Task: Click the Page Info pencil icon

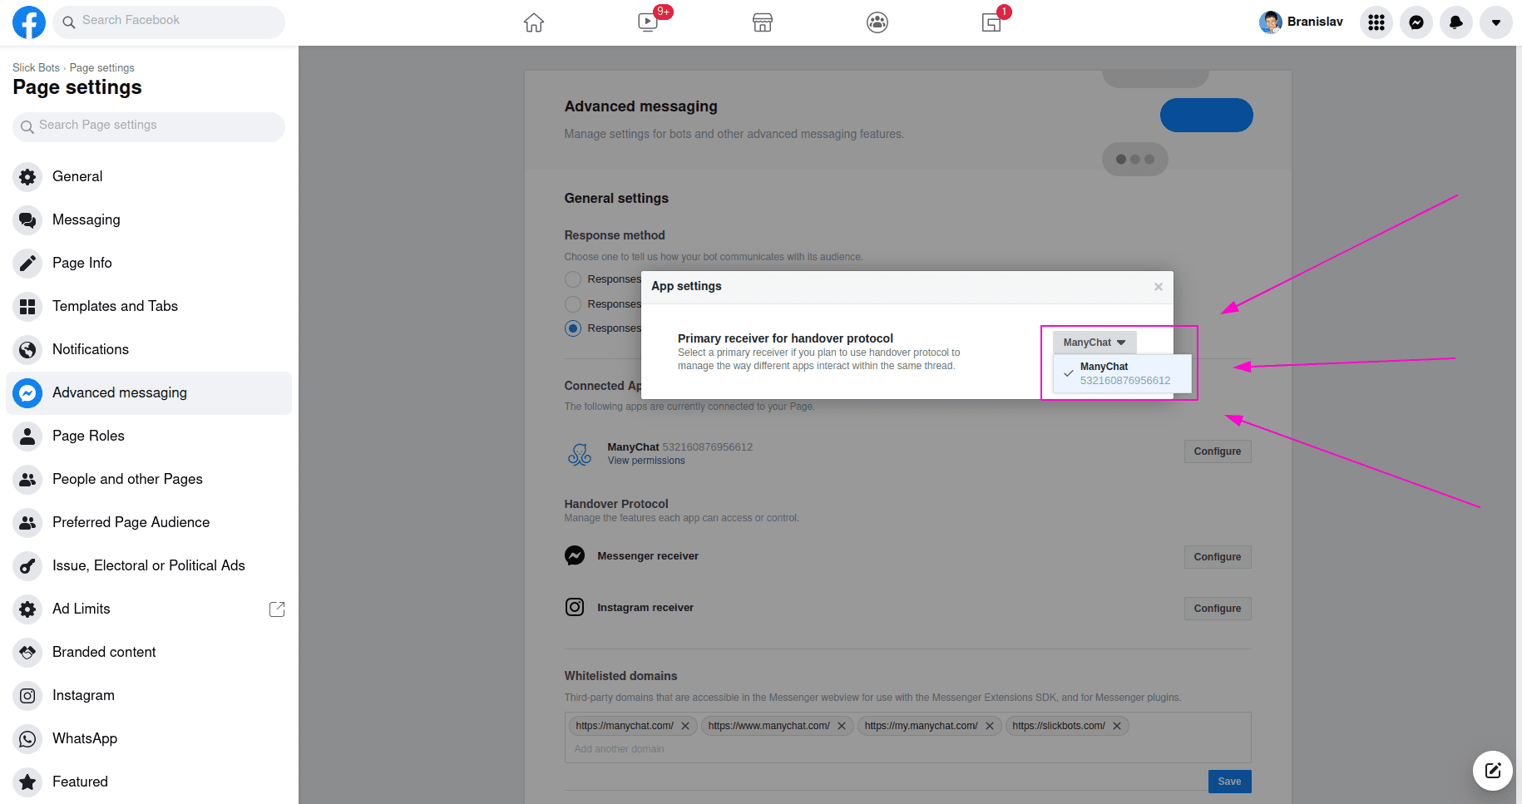Action: click(27, 264)
